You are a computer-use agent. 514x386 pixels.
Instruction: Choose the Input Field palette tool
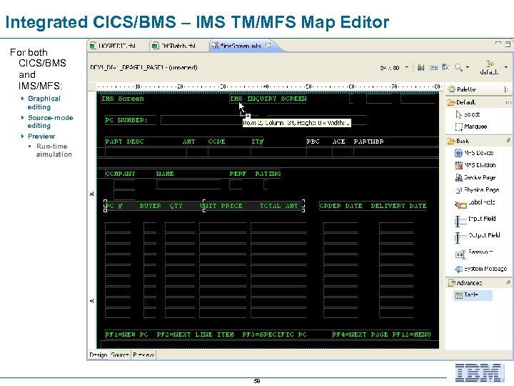click(475, 220)
